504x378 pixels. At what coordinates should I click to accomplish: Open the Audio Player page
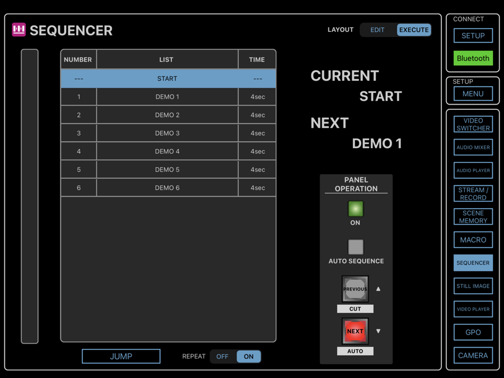(x=473, y=170)
